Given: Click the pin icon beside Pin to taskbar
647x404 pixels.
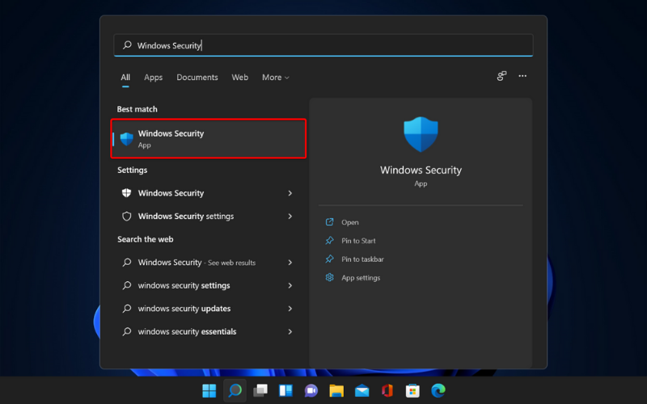Looking at the screenshot, I should click(329, 259).
